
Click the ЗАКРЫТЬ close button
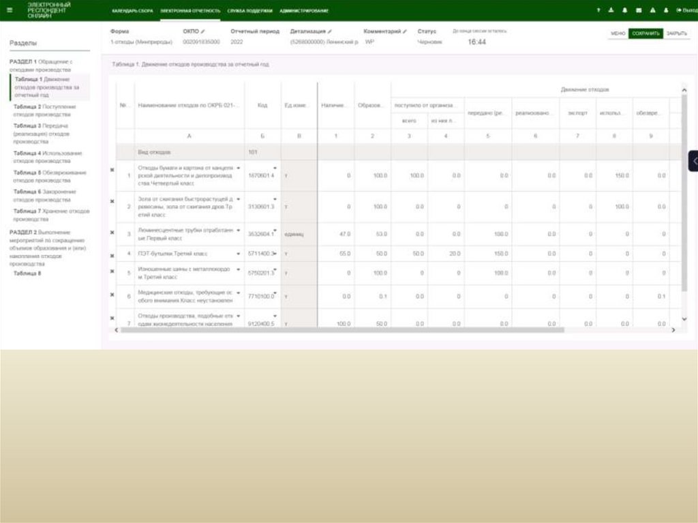click(x=677, y=33)
